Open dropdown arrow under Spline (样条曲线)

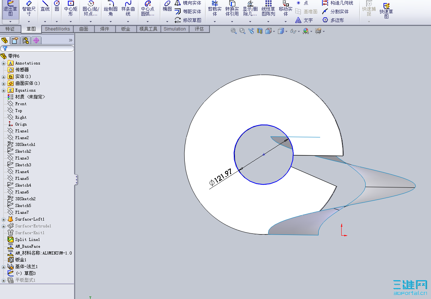pyautogui.click(x=128, y=21)
